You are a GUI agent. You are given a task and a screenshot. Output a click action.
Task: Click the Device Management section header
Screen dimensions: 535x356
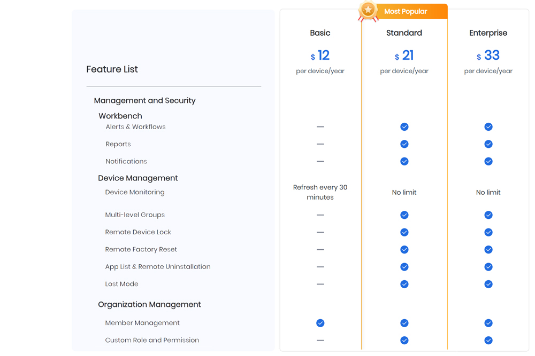click(x=138, y=178)
